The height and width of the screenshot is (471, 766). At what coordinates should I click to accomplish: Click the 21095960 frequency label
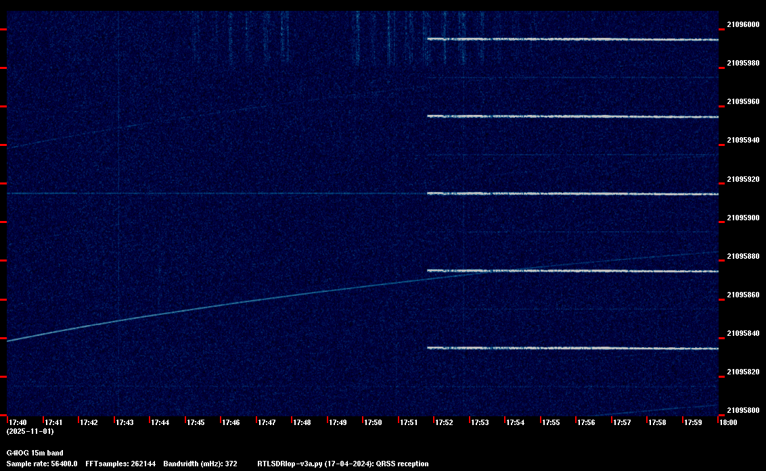click(x=743, y=101)
